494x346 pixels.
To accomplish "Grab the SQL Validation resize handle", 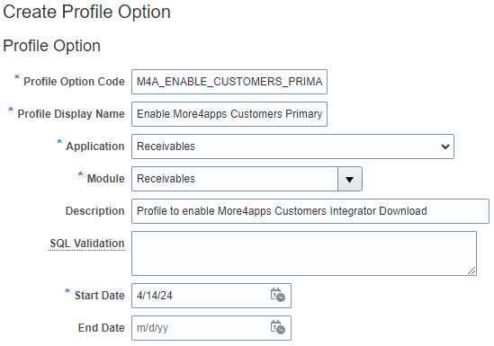I will click(472, 271).
